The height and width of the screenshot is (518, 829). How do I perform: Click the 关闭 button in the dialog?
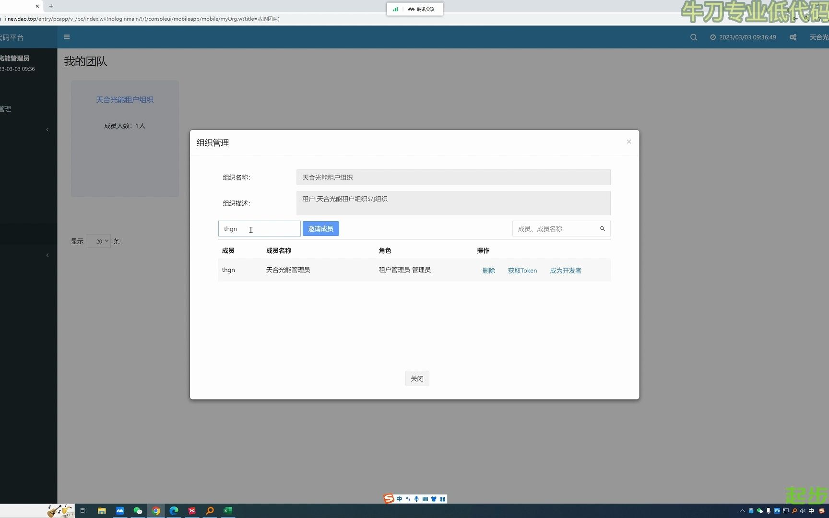[417, 378]
